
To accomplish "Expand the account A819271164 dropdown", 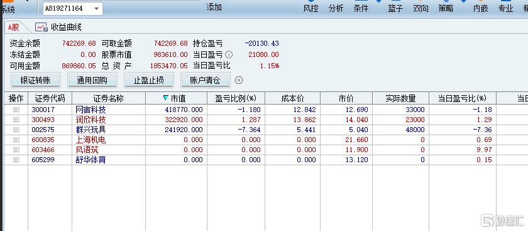I will 96,9.
